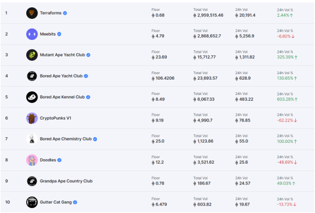Click the Bored Ape Yacht Club logo
Image resolution: width=315 pixels, height=213 pixels.
coord(32,76)
